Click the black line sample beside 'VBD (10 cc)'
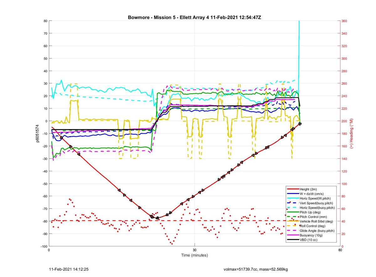The width and height of the screenshot is (376, 277). (x=293, y=240)
